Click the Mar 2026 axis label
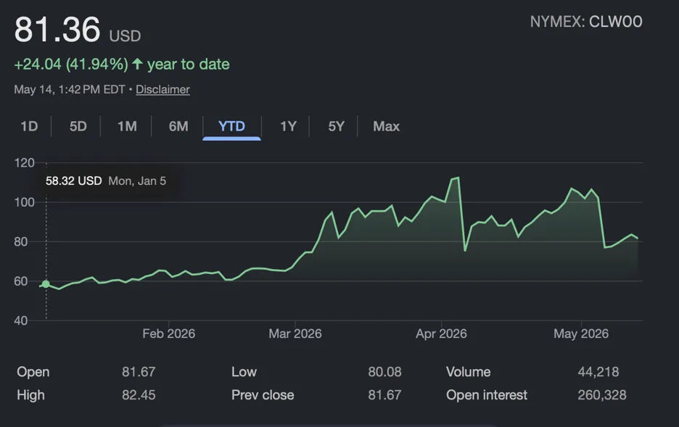 [295, 333]
